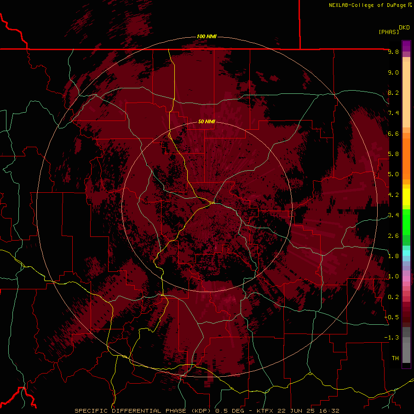This screenshot has height=414, width=414.
Task: Click the product title caption at the bottom
Action: click(x=207, y=411)
